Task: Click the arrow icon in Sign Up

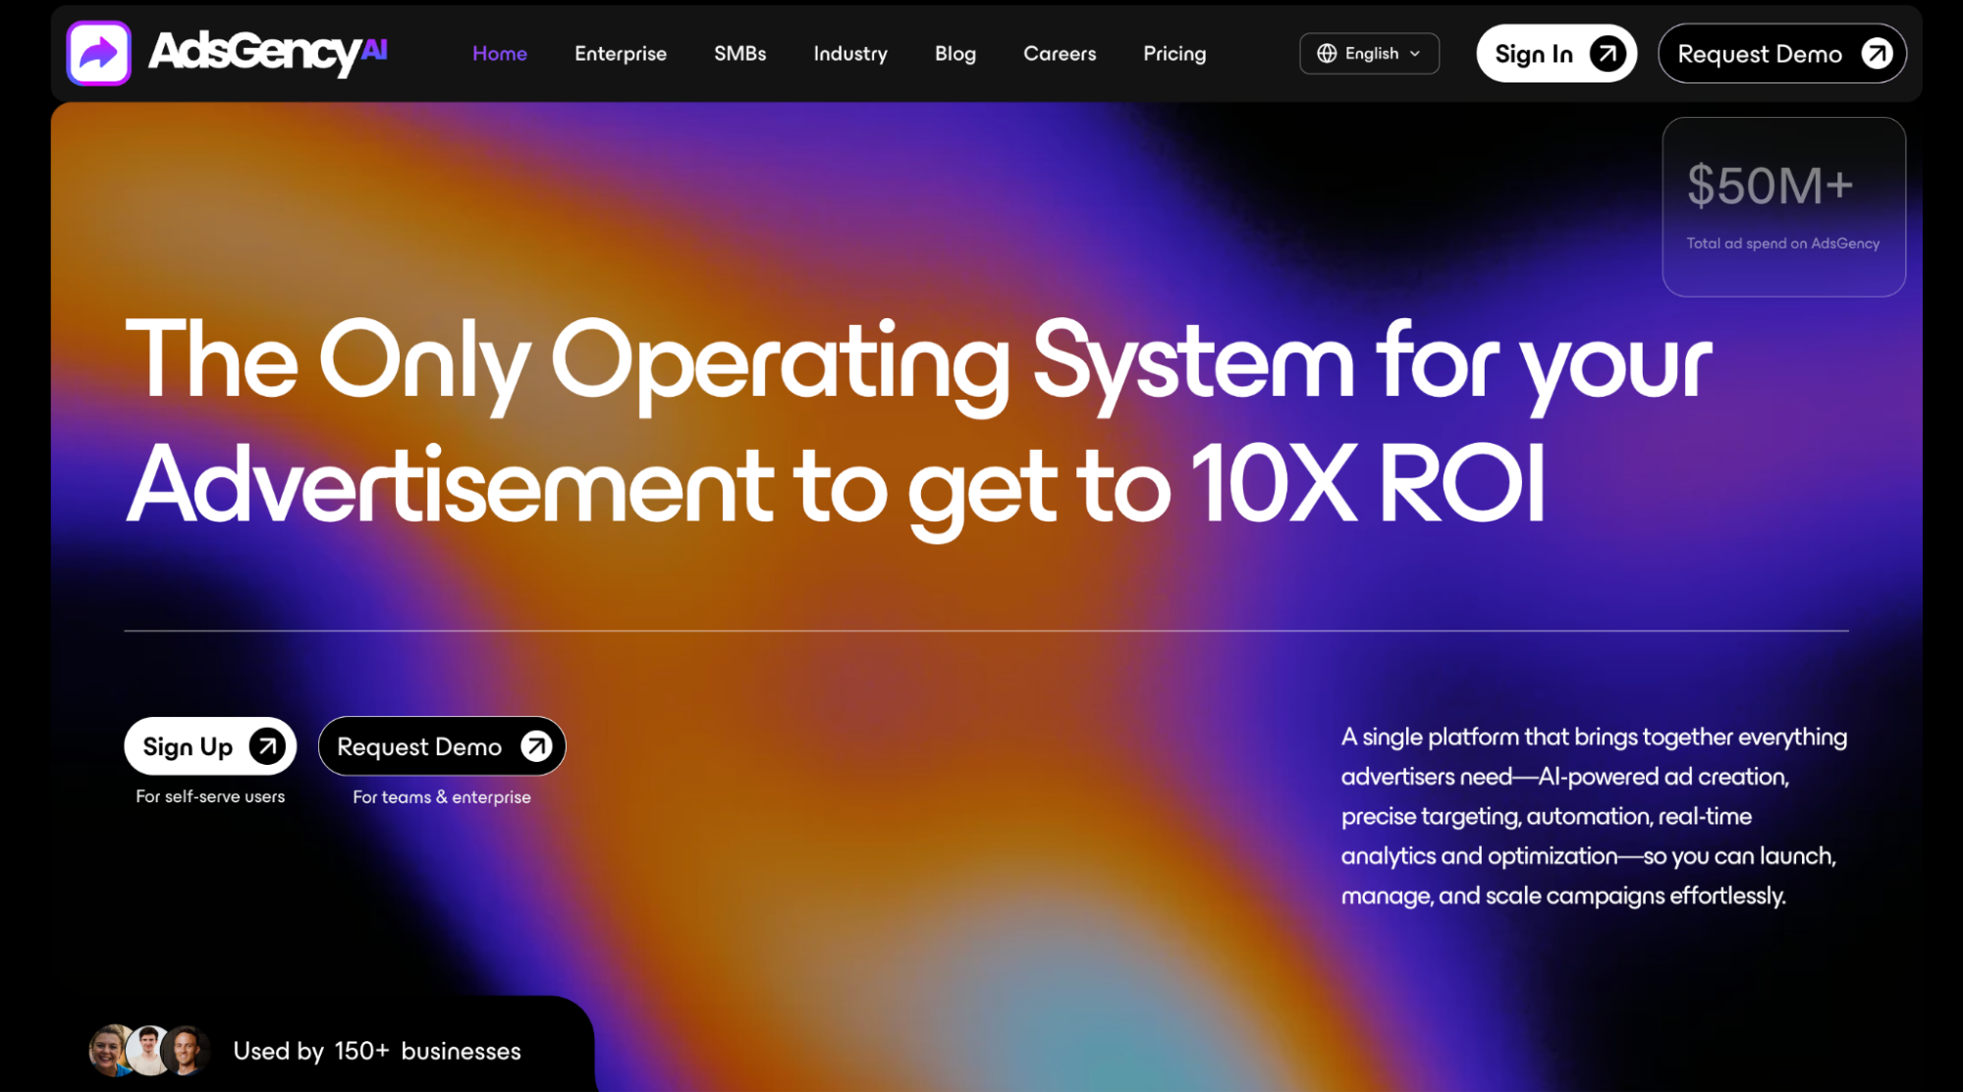Action: [x=267, y=746]
